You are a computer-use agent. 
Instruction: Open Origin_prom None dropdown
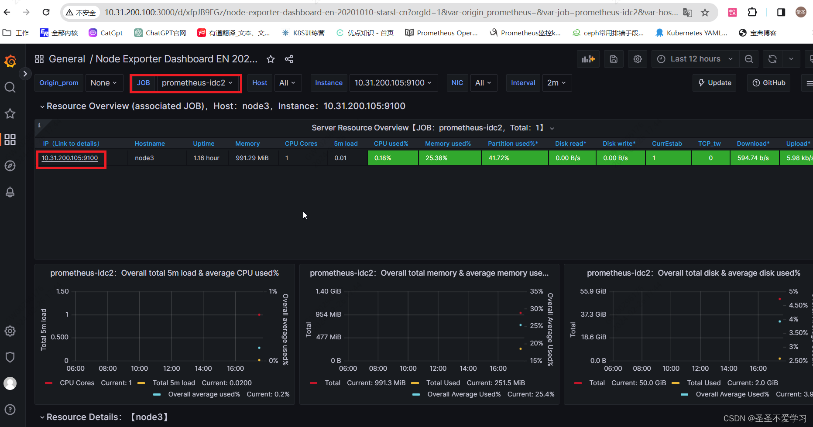[x=103, y=83]
